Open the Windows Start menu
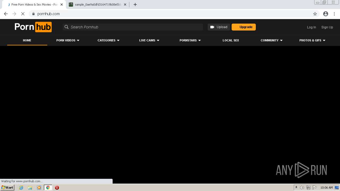The width and height of the screenshot is (340, 191). coord(7,188)
